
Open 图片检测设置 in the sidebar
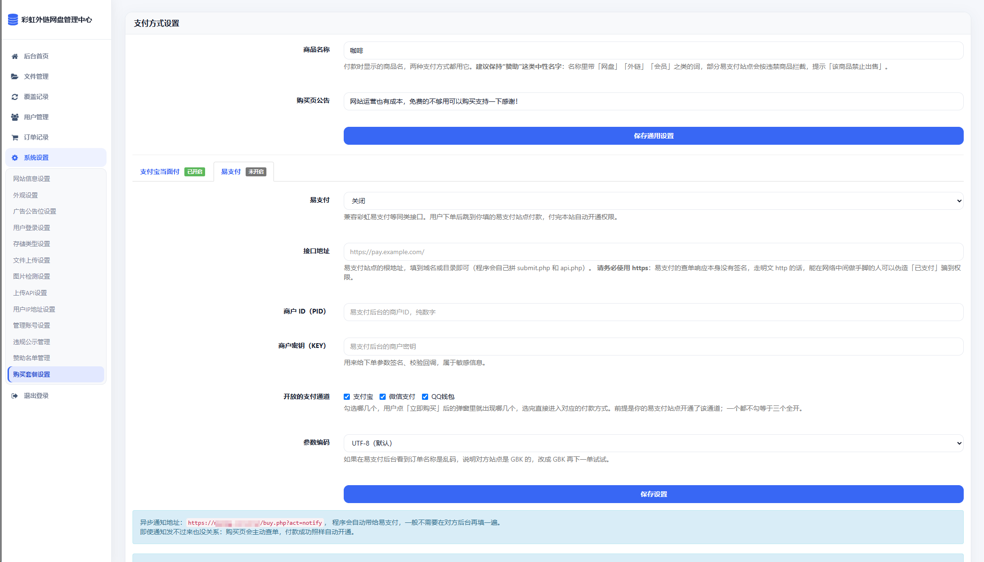[32, 276]
